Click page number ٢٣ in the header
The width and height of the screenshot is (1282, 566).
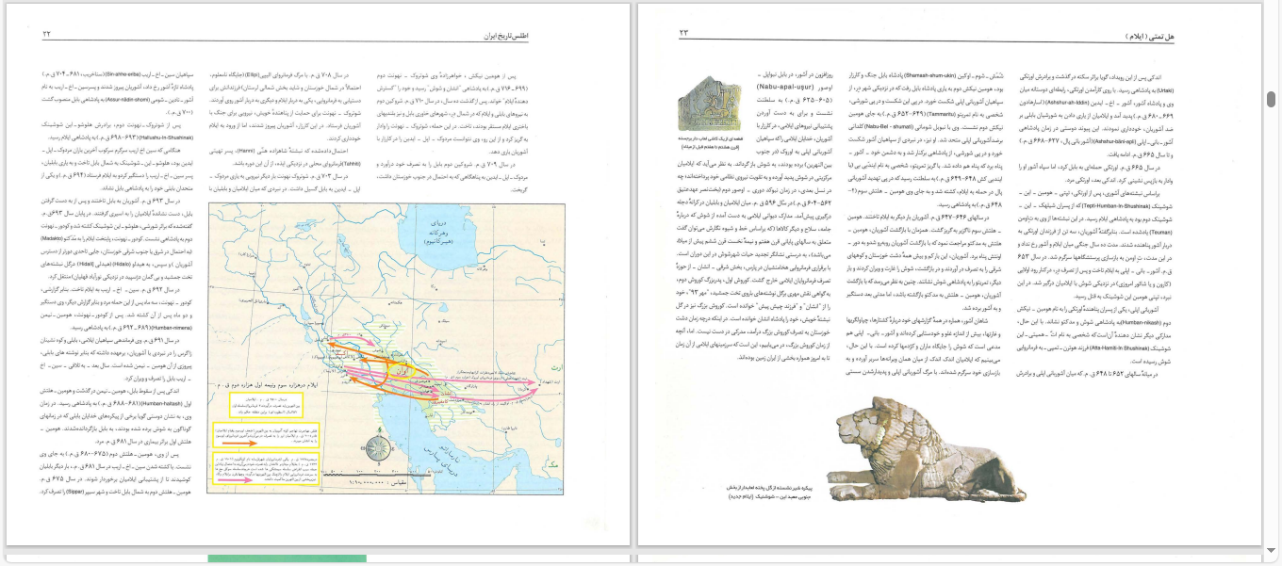[685, 35]
